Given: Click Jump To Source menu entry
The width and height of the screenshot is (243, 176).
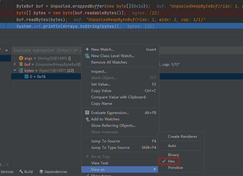Looking at the screenshot, I should tap(105, 141).
